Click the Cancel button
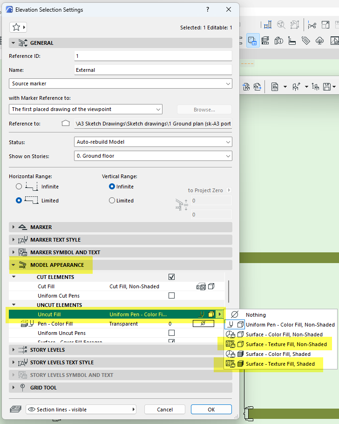The height and width of the screenshot is (424, 339). 165,410
